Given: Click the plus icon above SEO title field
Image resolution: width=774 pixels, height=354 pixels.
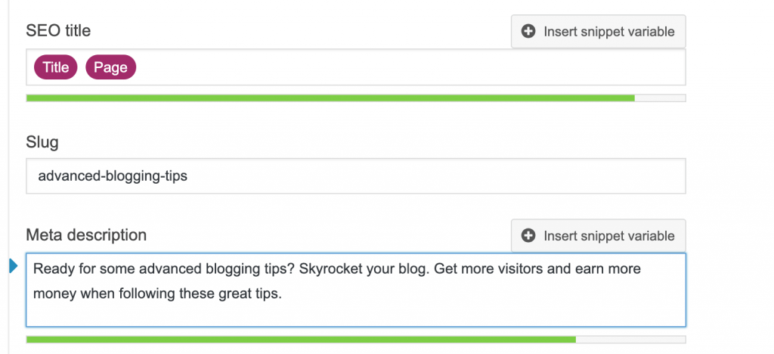Looking at the screenshot, I should (528, 32).
